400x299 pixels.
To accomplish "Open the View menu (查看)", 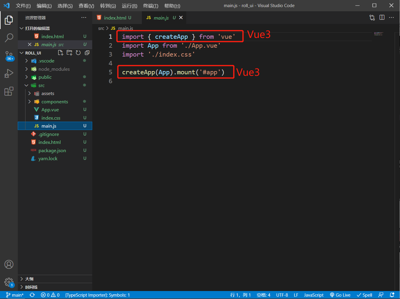I will 86,6.
